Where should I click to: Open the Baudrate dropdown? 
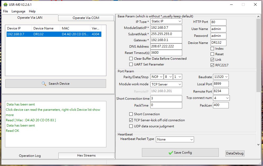(221, 77)
